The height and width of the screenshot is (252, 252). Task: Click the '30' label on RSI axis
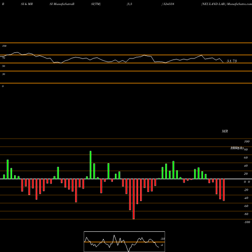point(4,74)
